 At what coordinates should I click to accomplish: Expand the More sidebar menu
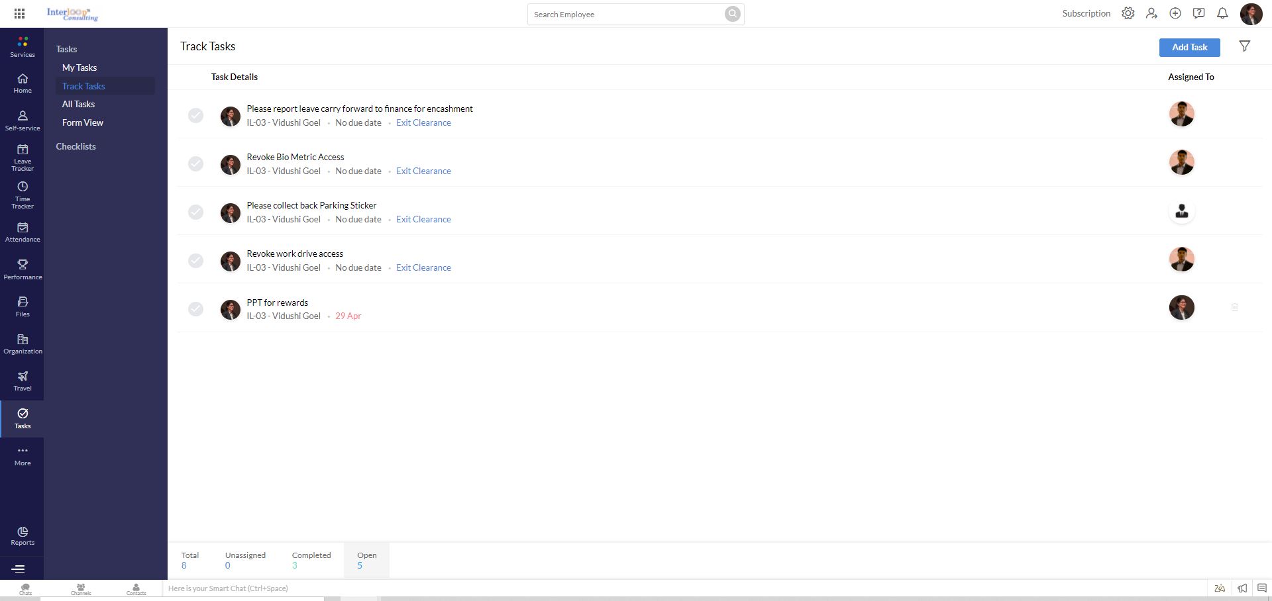tap(23, 455)
